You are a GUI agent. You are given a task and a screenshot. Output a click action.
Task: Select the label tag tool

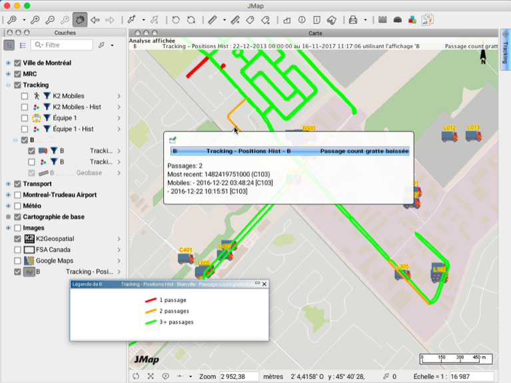tap(250, 20)
